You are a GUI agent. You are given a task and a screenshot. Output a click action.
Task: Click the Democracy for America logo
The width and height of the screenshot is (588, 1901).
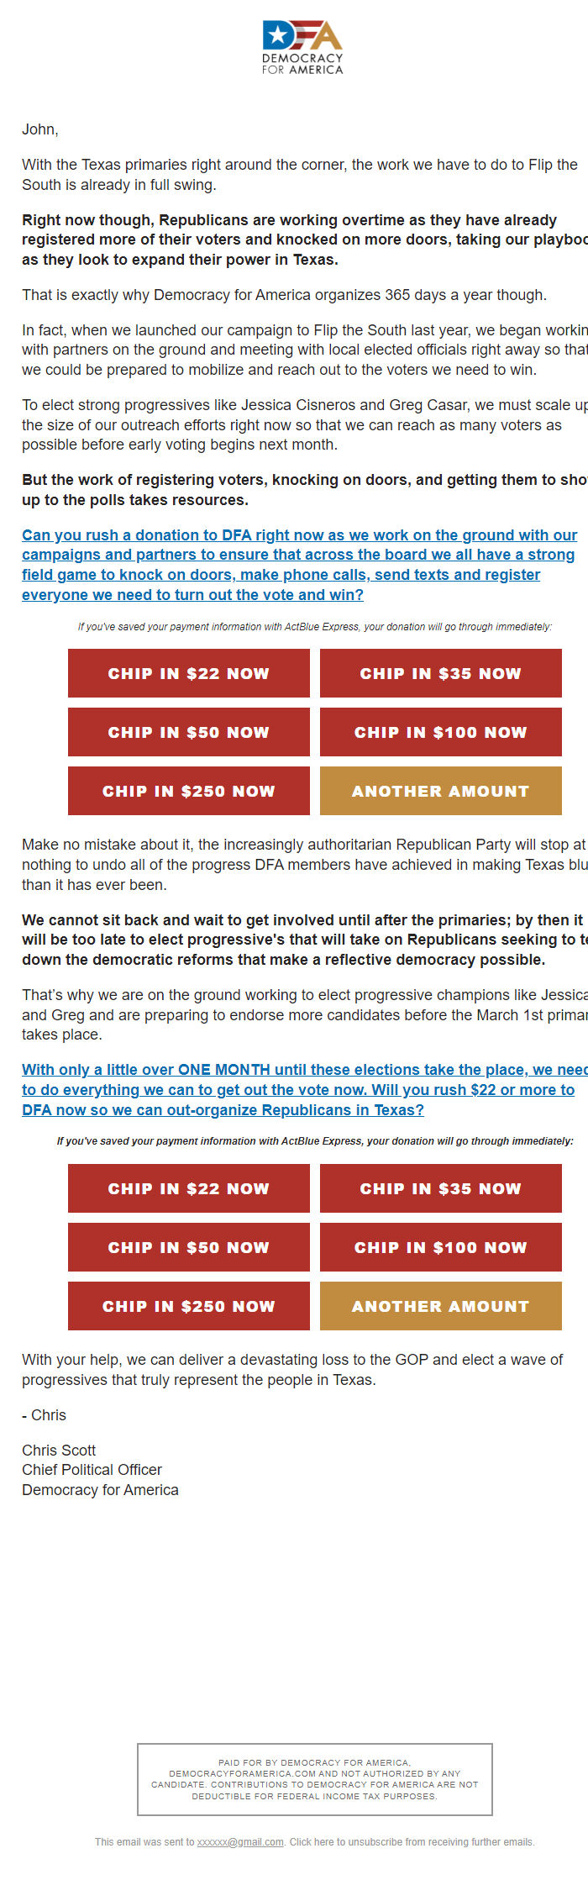click(302, 46)
